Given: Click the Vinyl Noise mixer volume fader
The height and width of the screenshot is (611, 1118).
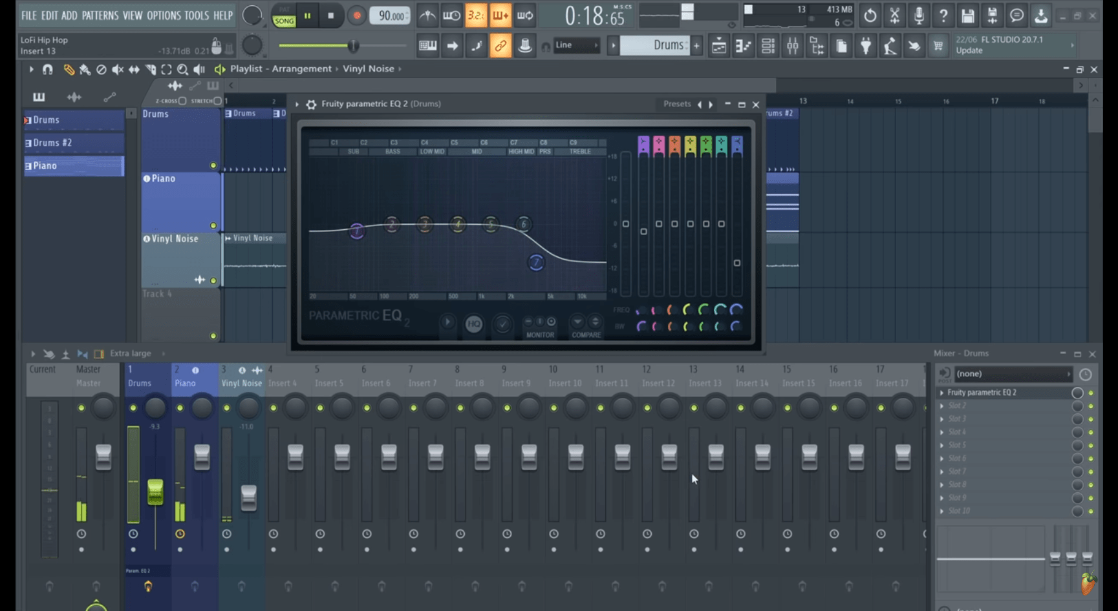Looking at the screenshot, I should pyautogui.click(x=248, y=498).
